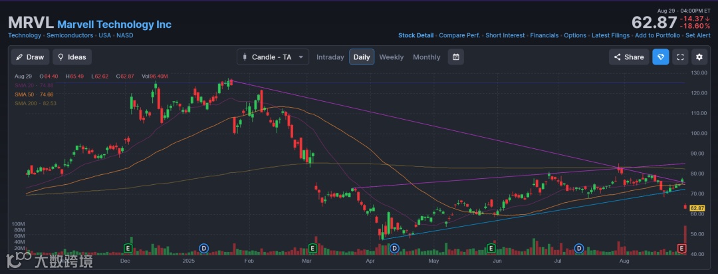Screen dimensions: 718x274
Task: Click the -18.60% change value
Action: [695, 26]
